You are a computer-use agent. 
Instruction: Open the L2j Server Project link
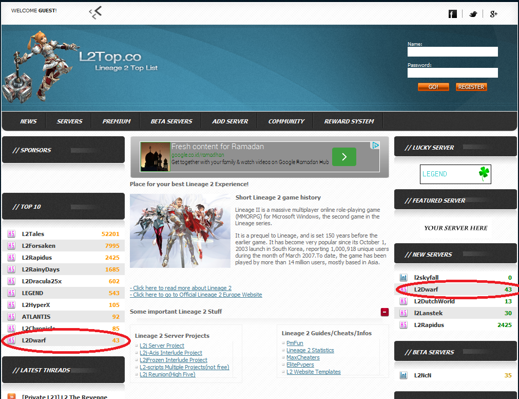click(x=162, y=346)
